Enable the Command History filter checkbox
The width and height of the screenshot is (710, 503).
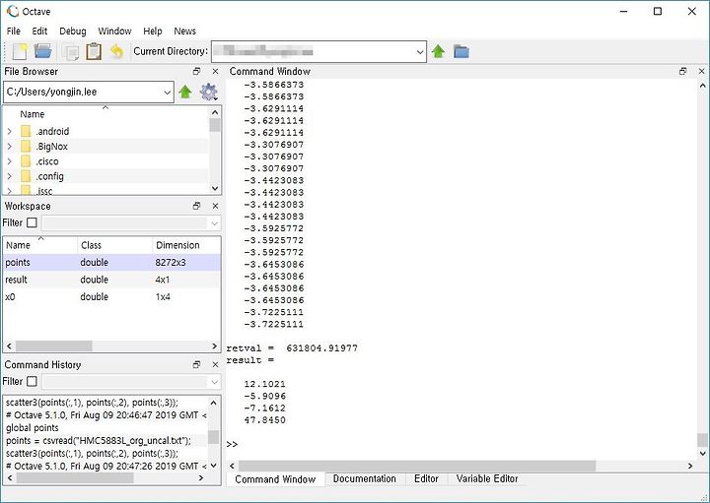pos(32,381)
